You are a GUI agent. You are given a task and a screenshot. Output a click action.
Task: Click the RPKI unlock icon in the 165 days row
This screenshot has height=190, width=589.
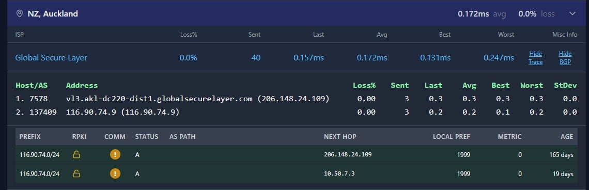coord(76,155)
